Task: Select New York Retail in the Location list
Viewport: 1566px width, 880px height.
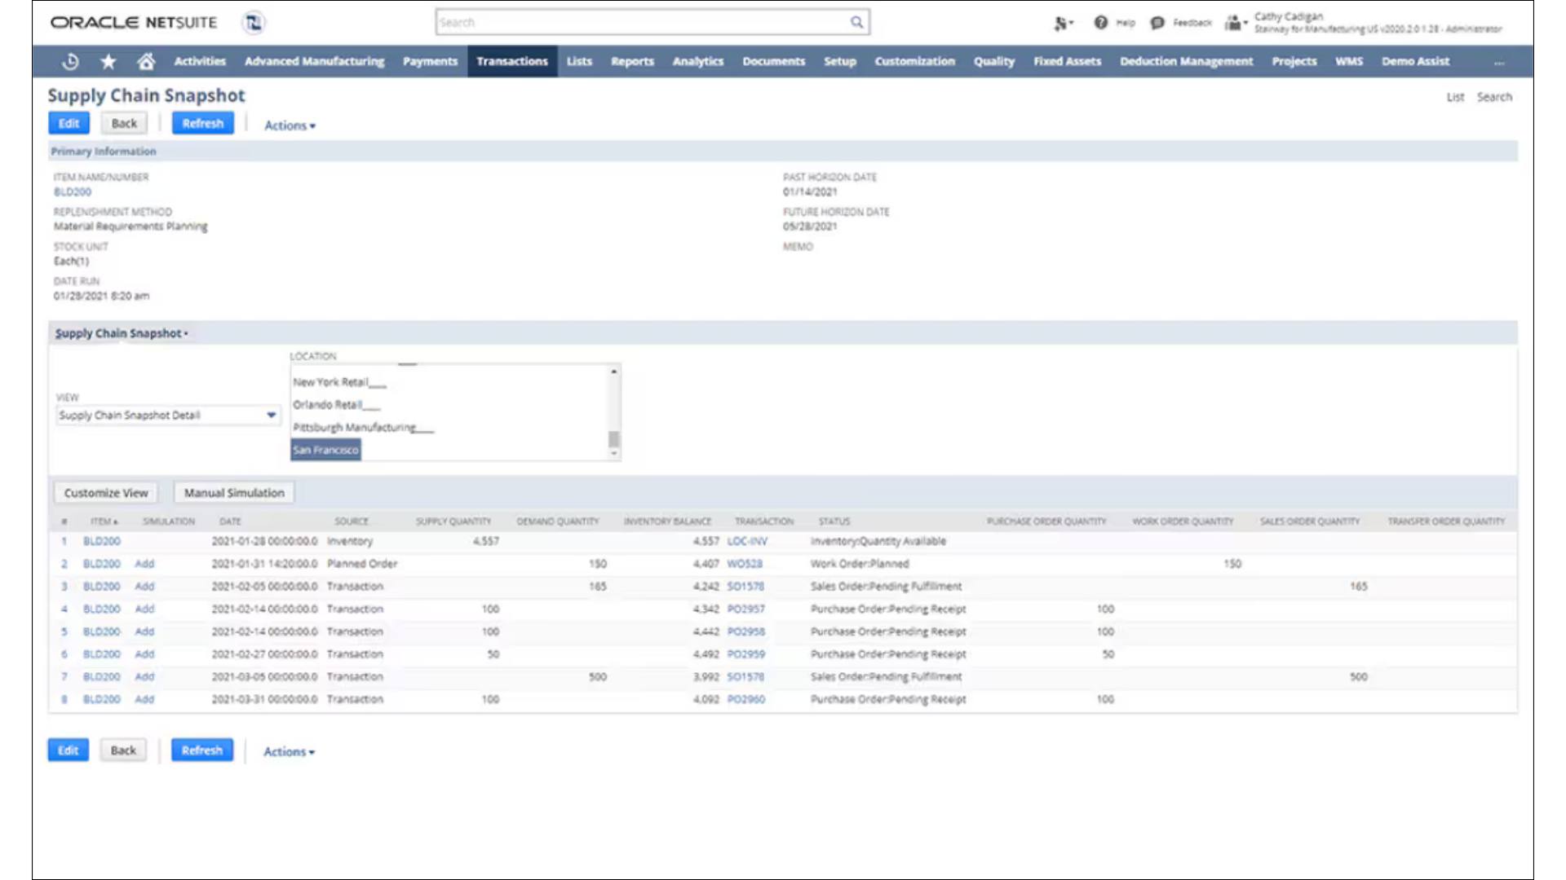Action: pyautogui.click(x=339, y=382)
